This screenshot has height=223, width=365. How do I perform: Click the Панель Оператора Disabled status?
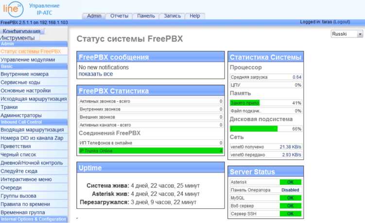coord(290,190)
